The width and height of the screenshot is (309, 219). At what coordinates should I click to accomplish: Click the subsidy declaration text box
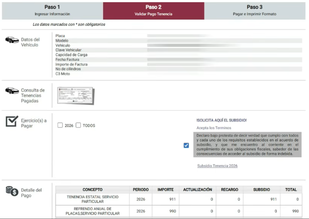click(x=247, y=145)
